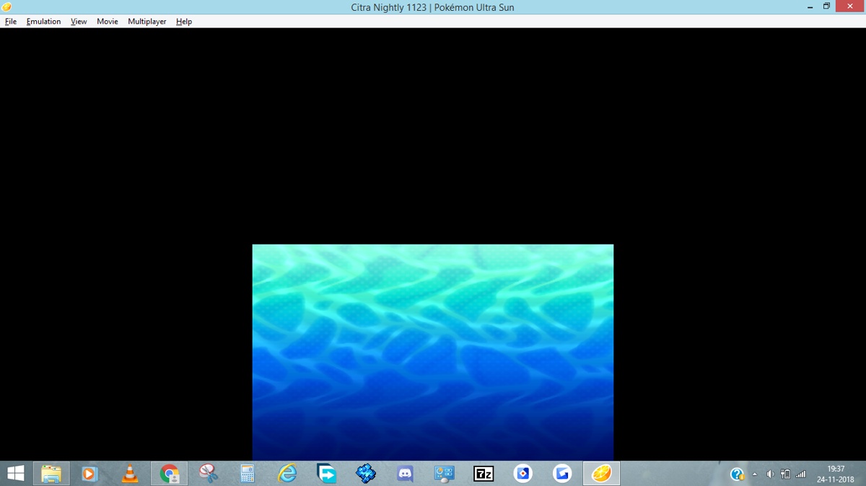Open the View menu

[79, 22]
